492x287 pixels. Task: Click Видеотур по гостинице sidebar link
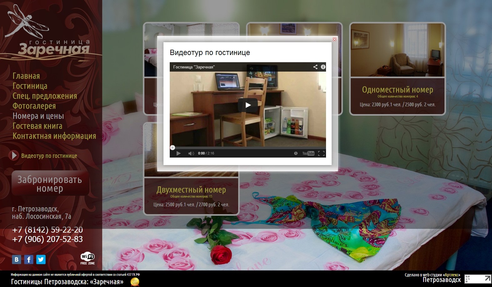[x=49, y=156]
